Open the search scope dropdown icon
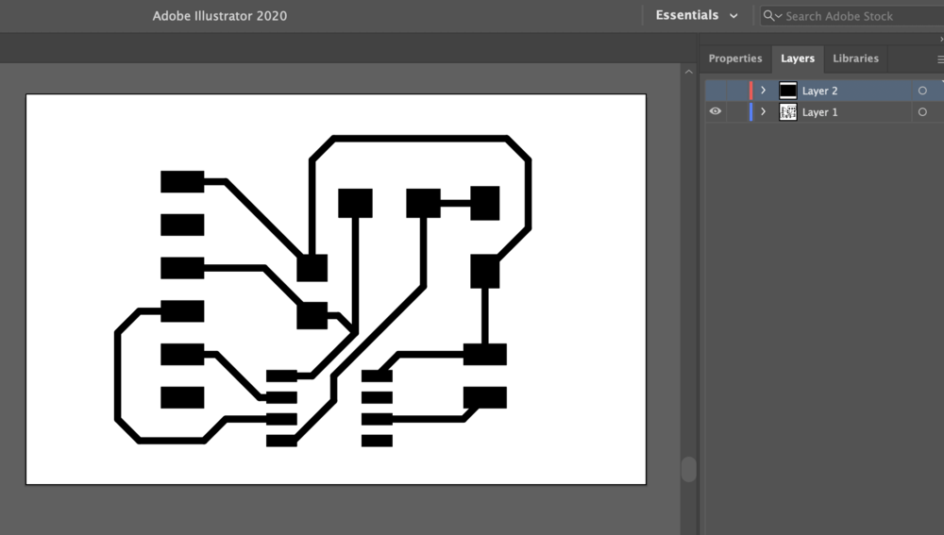944x535 pixels. point(772,16)
